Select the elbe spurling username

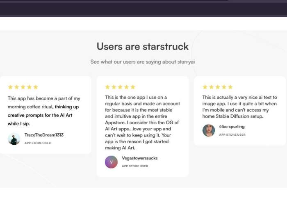point(232,127)
